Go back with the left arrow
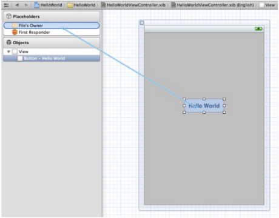Screen dimensions: 279x218 coord(17,5)
